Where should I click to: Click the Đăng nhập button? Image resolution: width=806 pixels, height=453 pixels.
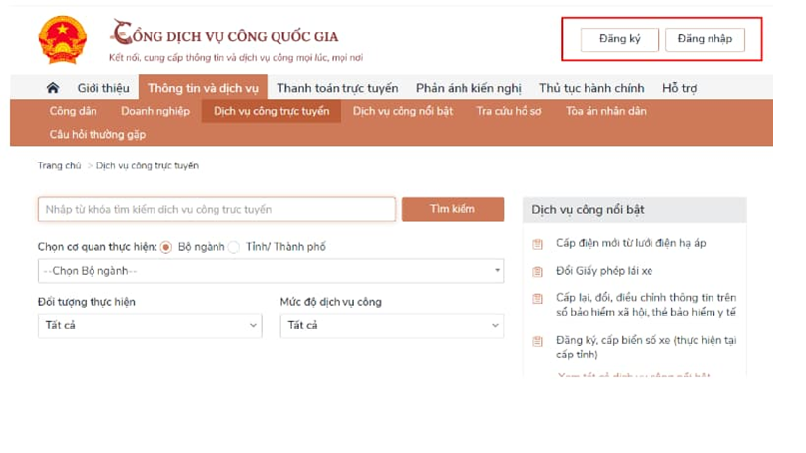pos(705,39)
